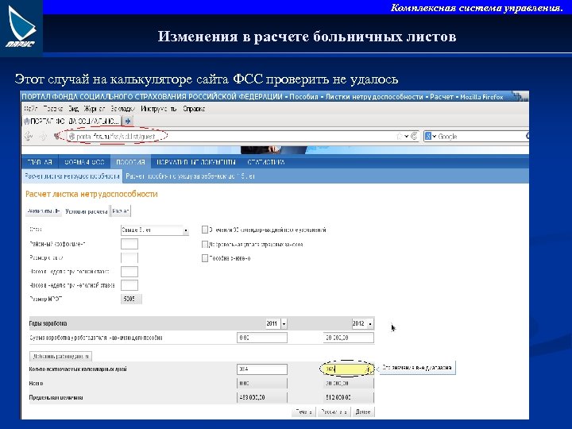
Task: Click the 'Печать' button
Action: click(x=303, y=412)
